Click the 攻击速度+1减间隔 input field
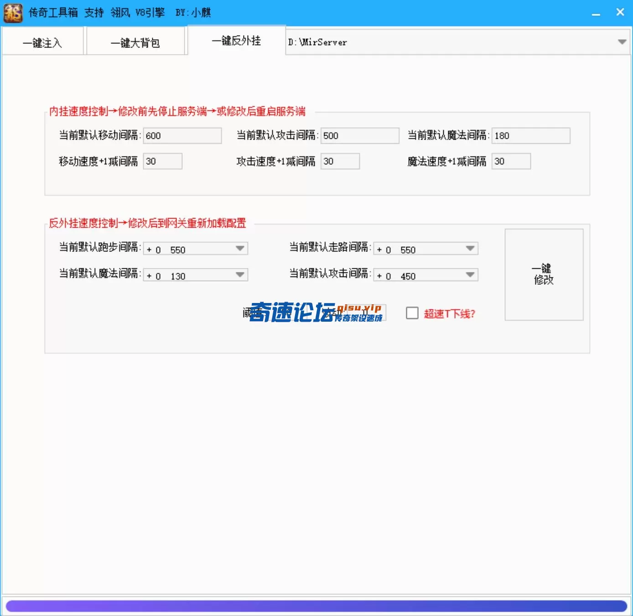This screenshot has height=616, width=633. coord(340,161)
